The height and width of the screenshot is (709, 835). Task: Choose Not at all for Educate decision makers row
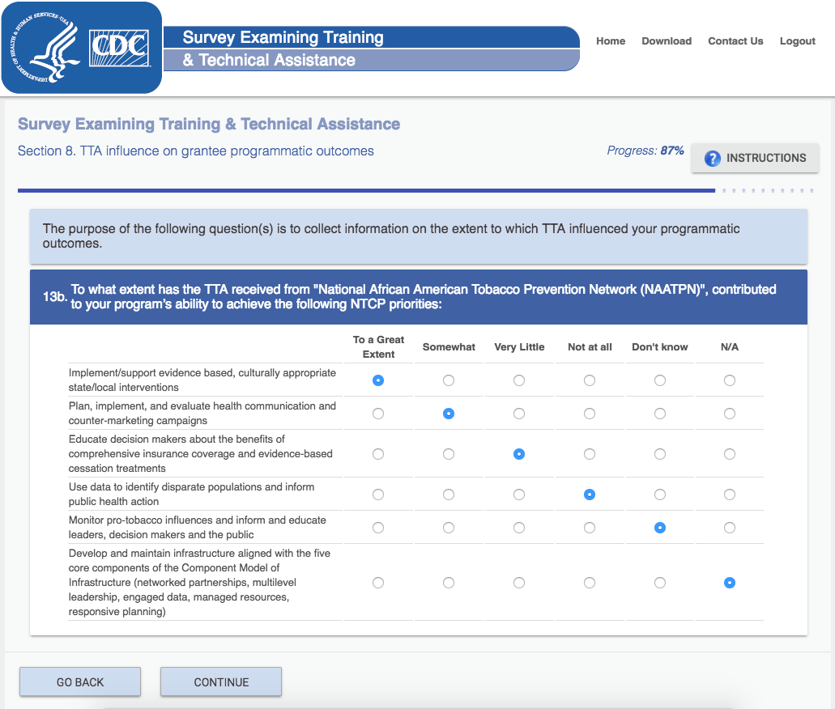point(590,454)
